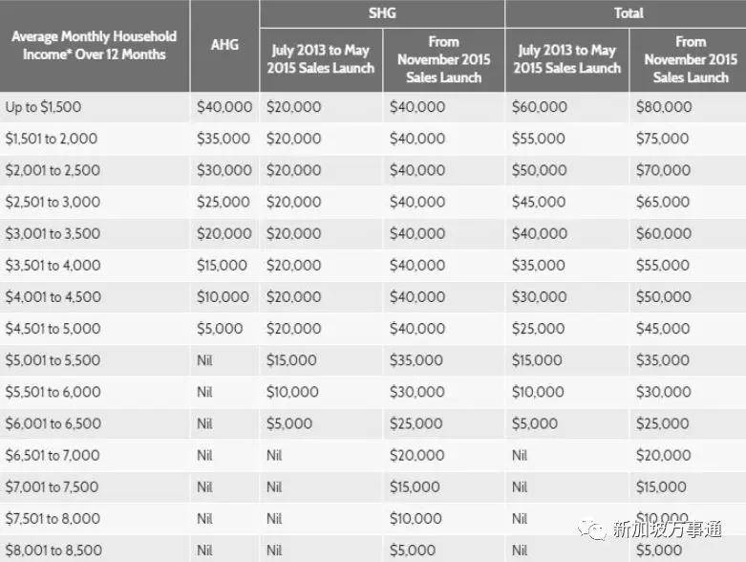Image resolution: width=746 pixels, height=562 pixels.
Task: Click the "$1,501 to 2,000" row label
Action: click(x=52, y=139)
